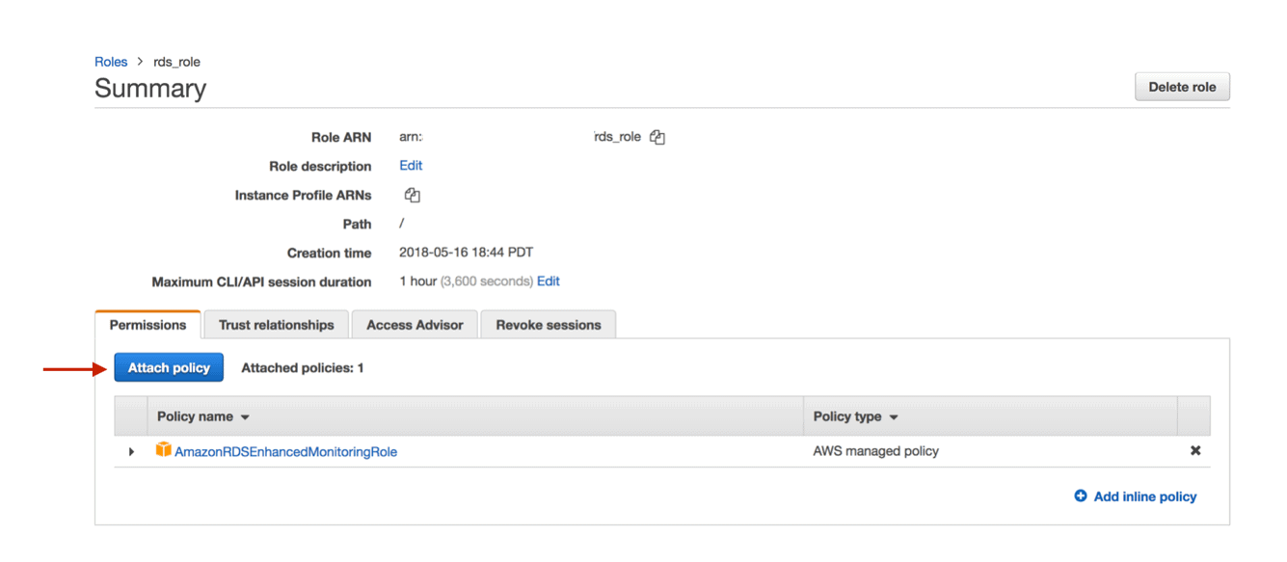Expand the AmazonRDSEnhancedMonitoringRole policy row
This screenshot has width=1287, height=562.
point(132,451)
